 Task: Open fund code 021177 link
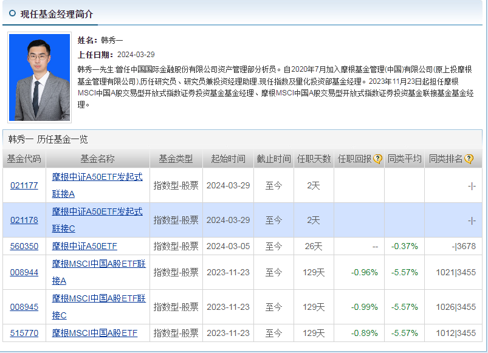[x=24, y=185]
